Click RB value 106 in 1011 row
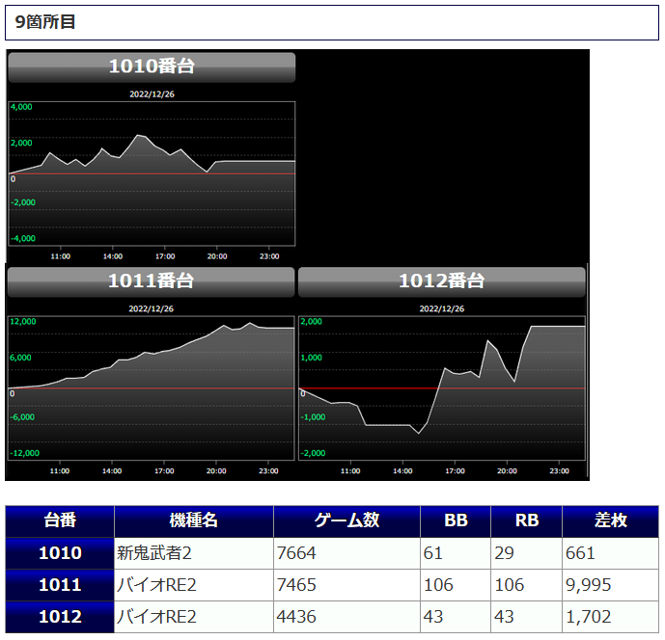Image resolution: width=665 pixels, height=640 pixels. pos(510,585)
